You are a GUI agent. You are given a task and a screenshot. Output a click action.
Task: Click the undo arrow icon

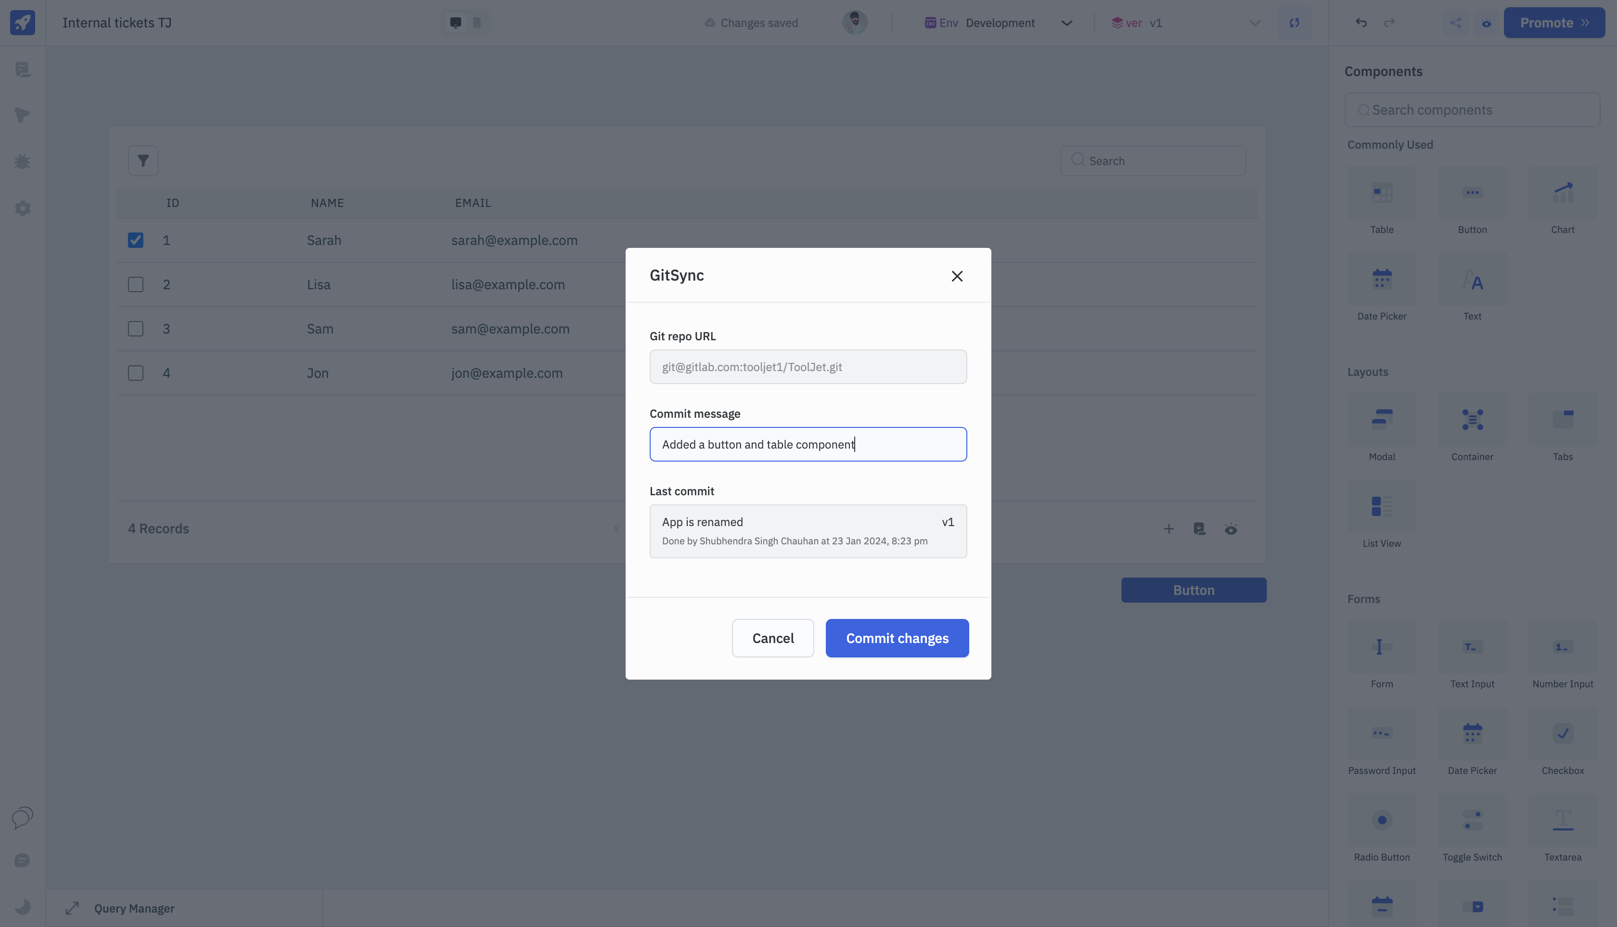click(x=1360, y=22)
